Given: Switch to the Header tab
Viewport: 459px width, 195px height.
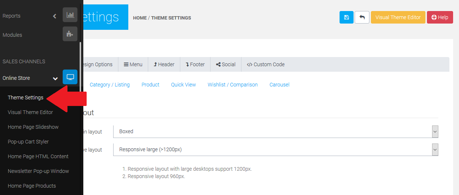Looking at the screenshot, I should pyautogui.click(x=164, y=64).
